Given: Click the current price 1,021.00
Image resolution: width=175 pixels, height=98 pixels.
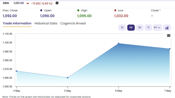Looking at the screenshot, I should (19, 3).
